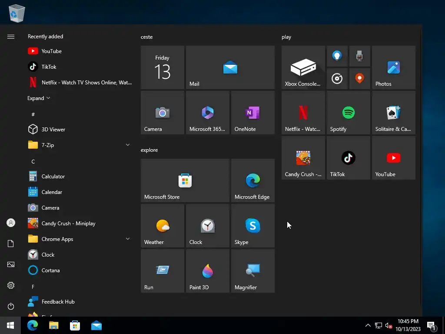445x334 pixels.
Task: Click the Windows Start button on taskbar
Action: tap(10, 325)
